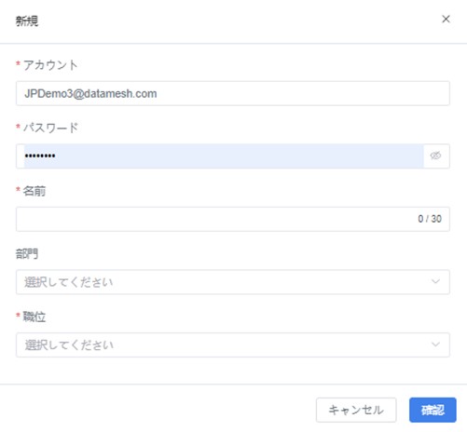Close the 新規 dialog with the X icon

tap(446, 19)
